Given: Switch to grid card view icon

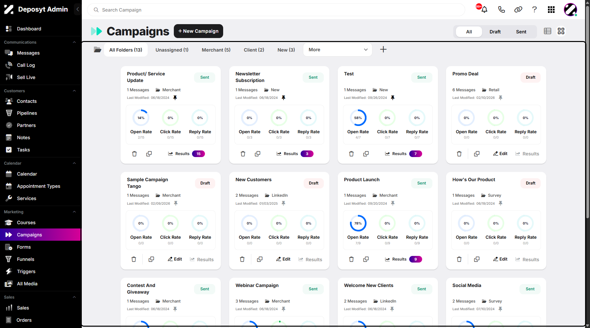Looking at the screenshot, I should tap(561, 31).
